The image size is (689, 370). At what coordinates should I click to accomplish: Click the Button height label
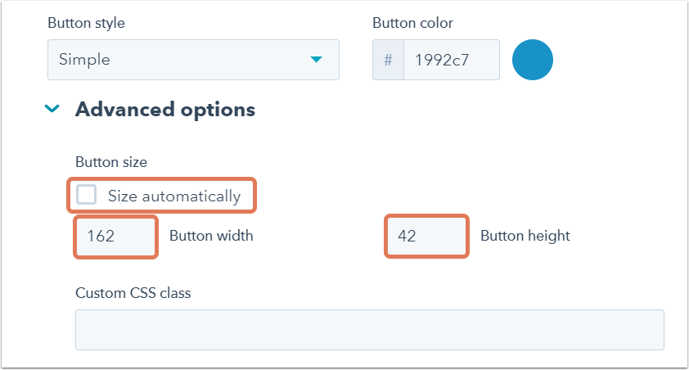[525, 236]
